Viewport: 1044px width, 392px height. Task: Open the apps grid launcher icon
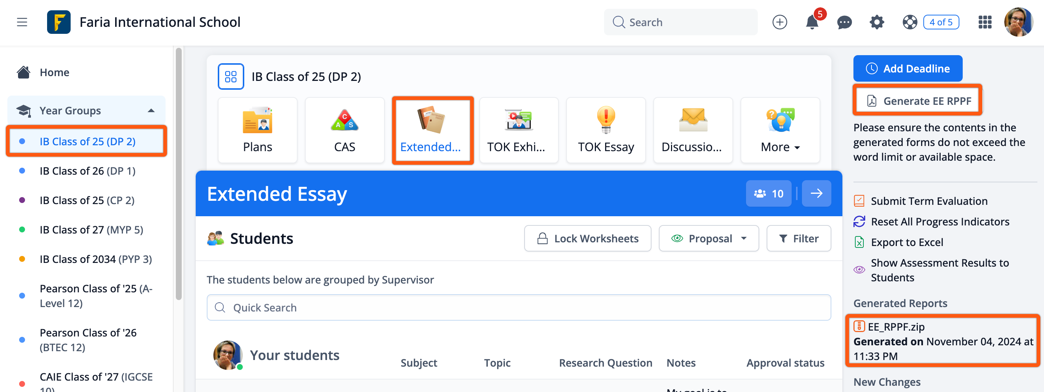click(x=984, y=22)
